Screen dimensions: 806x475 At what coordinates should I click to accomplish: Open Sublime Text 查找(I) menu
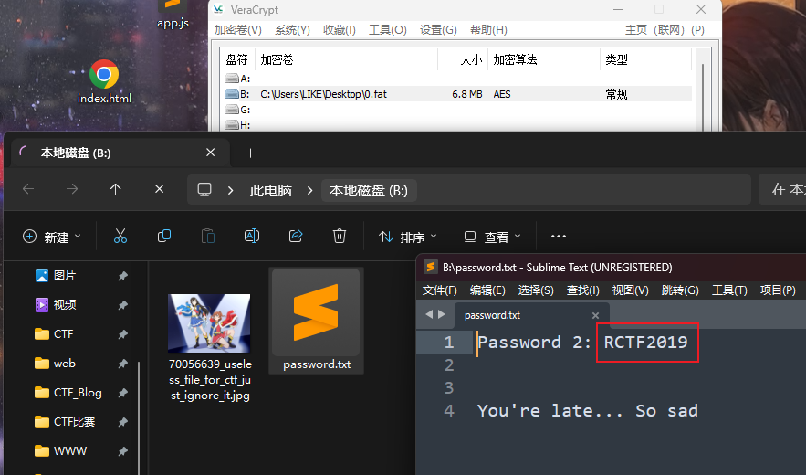[x=583, y=290]
